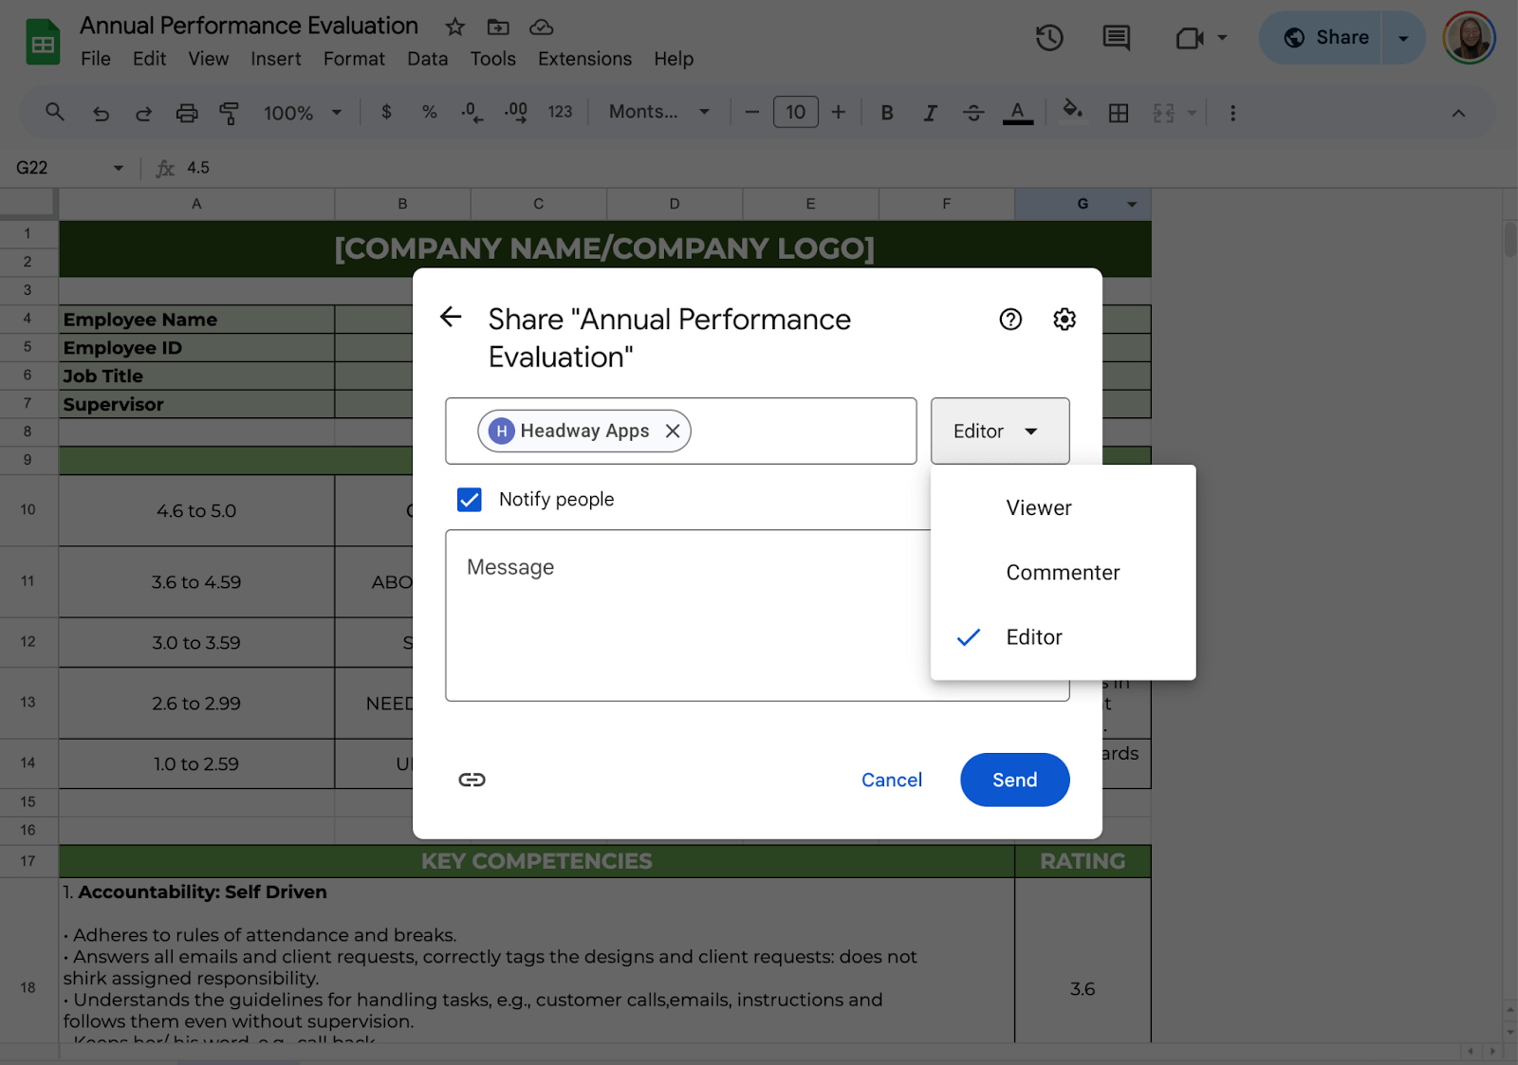Image resolution: width=1518 pixels, height=1065 pixels.
Task: Select the Editor role option
Action: pyautogui.click(x=1063, y=637)
